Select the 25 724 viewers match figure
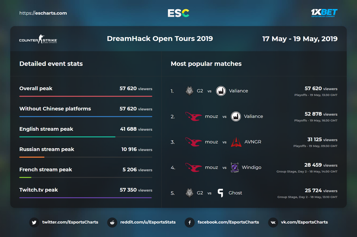 point(321,190)
